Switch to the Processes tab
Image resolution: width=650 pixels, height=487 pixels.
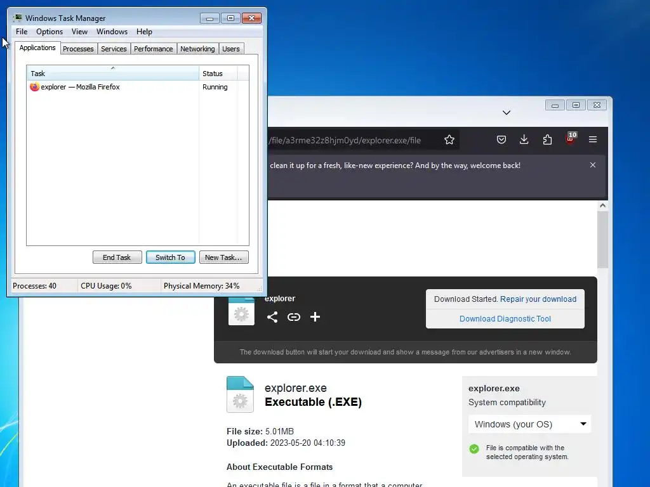78,49
